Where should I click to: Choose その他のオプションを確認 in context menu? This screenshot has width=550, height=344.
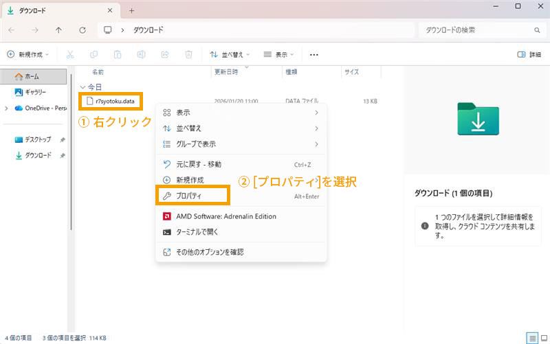coord(241,252)
